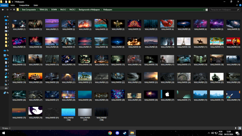Go up one folder level

tap(14, 10)
